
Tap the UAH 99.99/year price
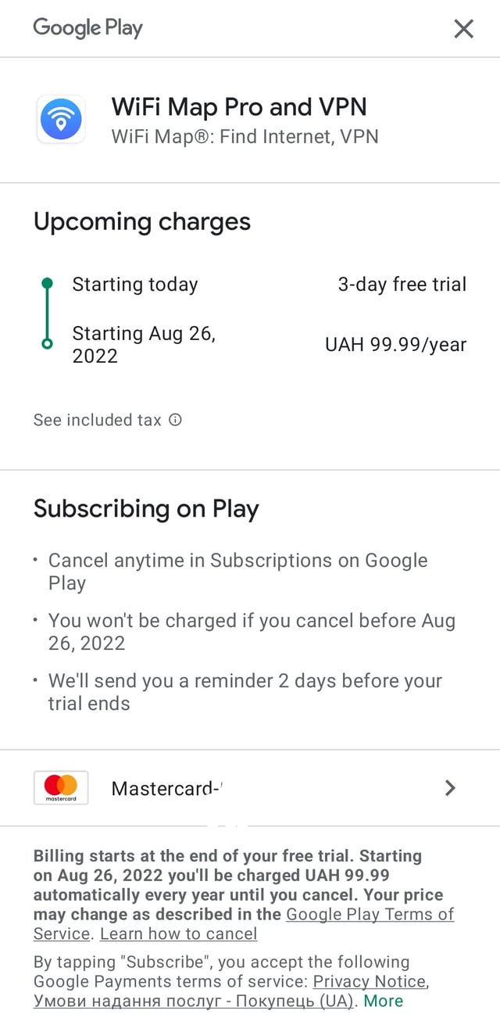[x=395, y=345]
